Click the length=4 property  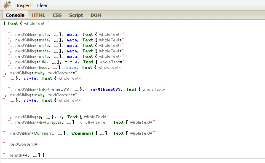click(x=19, y=155)
